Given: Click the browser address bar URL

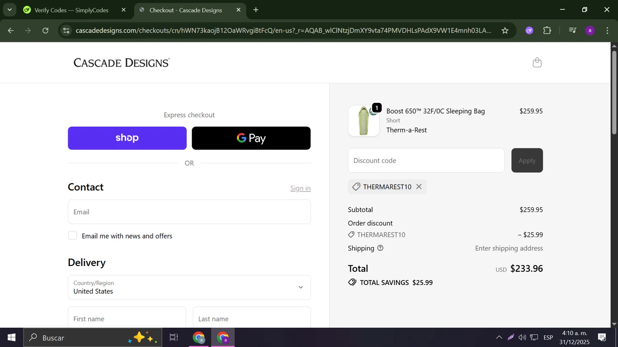Looking at the screenshot, I should (283, 30).
